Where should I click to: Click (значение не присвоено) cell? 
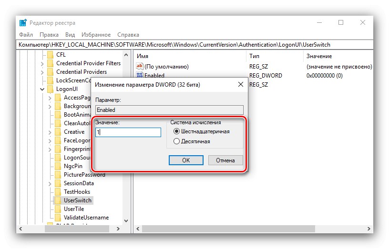tap(339, 66)
